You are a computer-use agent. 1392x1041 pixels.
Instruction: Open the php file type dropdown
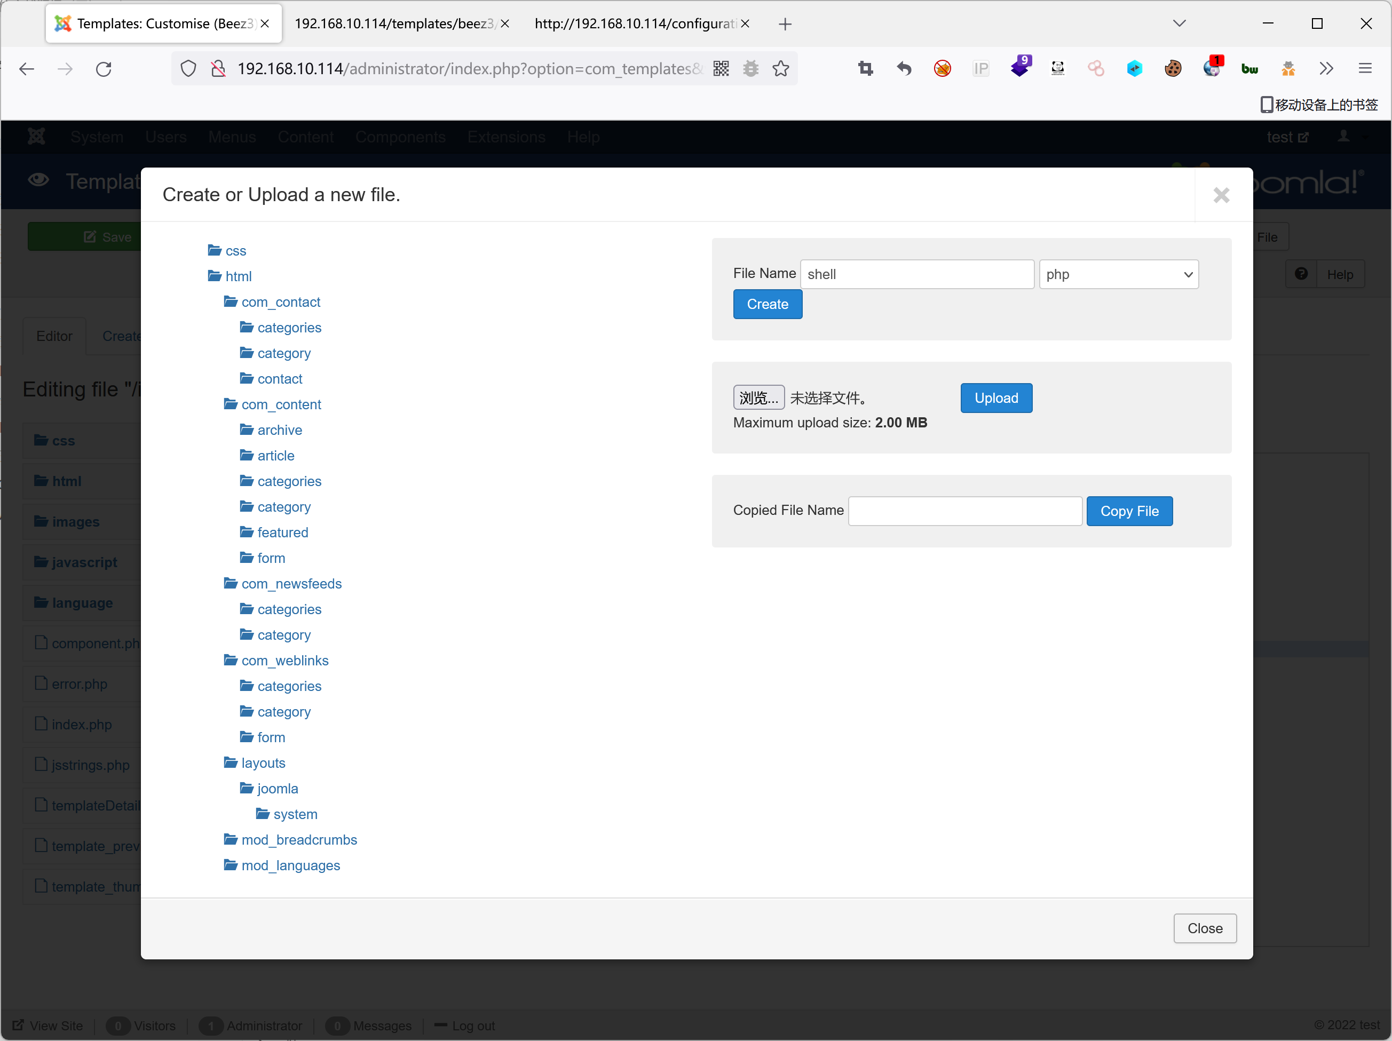tap(1118, 274)
